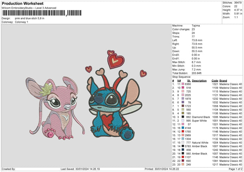The image size is (244, 172).
Task: Click the Trims value '77'
Action: pos(193,37)
